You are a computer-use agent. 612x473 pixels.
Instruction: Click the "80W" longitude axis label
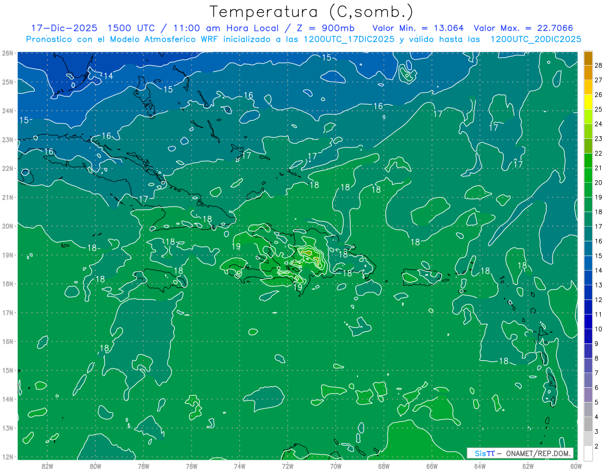click(95, 466)
